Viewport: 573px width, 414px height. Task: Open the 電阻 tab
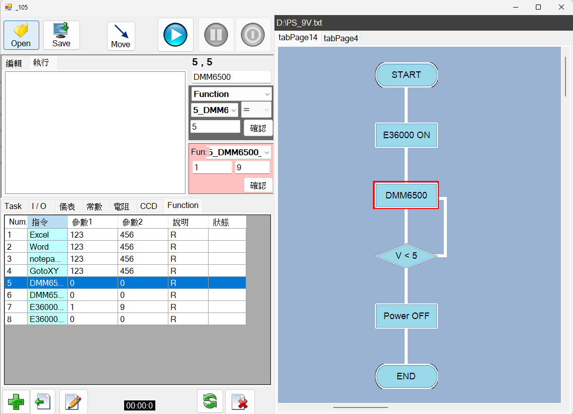pos(121,206)
